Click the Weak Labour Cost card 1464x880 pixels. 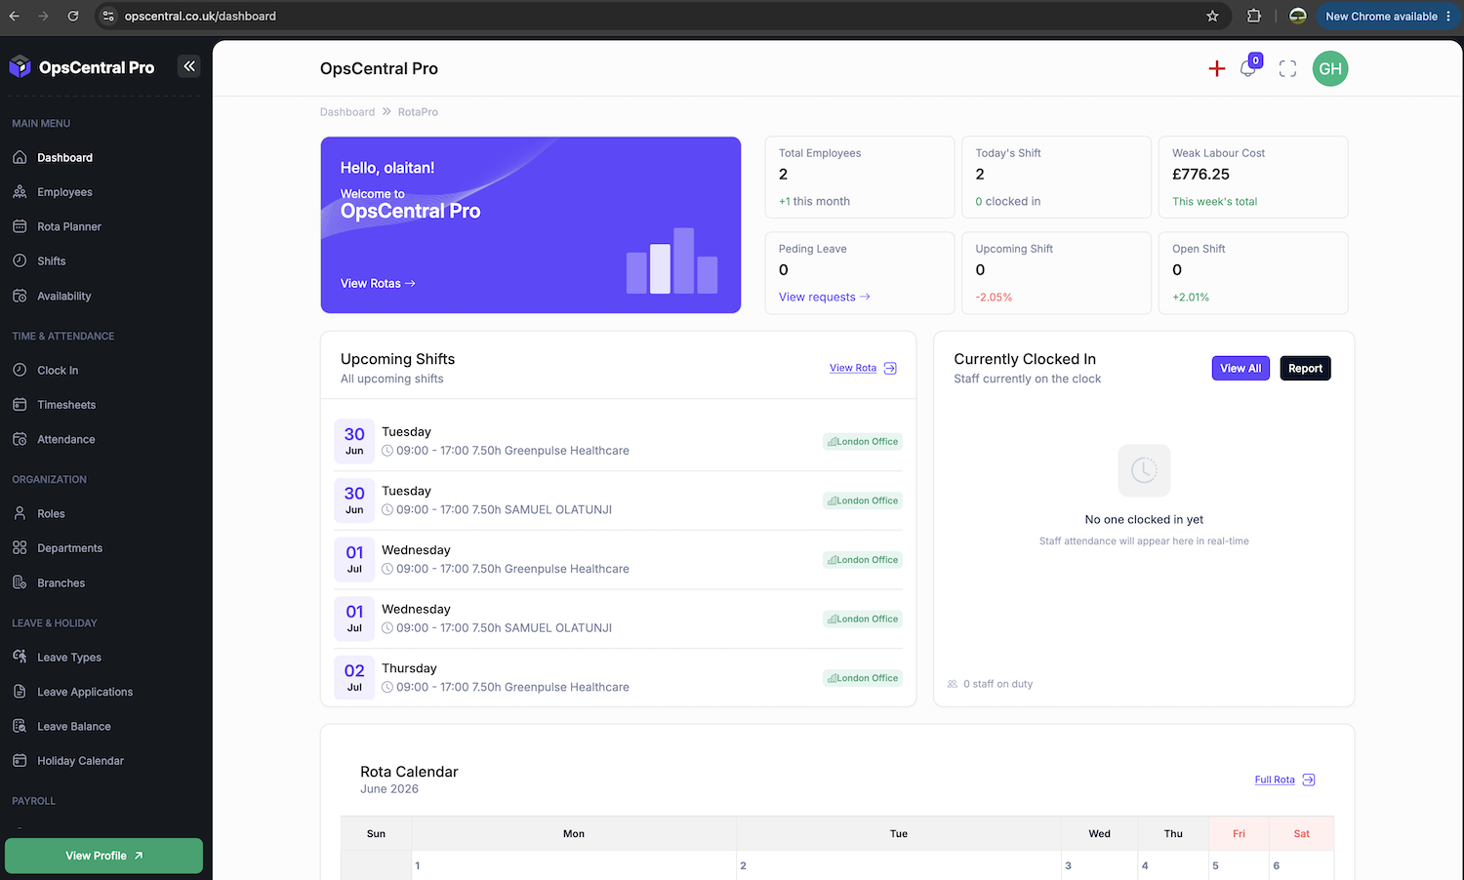point(1253,177)
